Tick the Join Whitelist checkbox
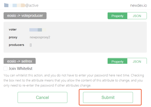The image size is (151, 107). tap(5, 69)
